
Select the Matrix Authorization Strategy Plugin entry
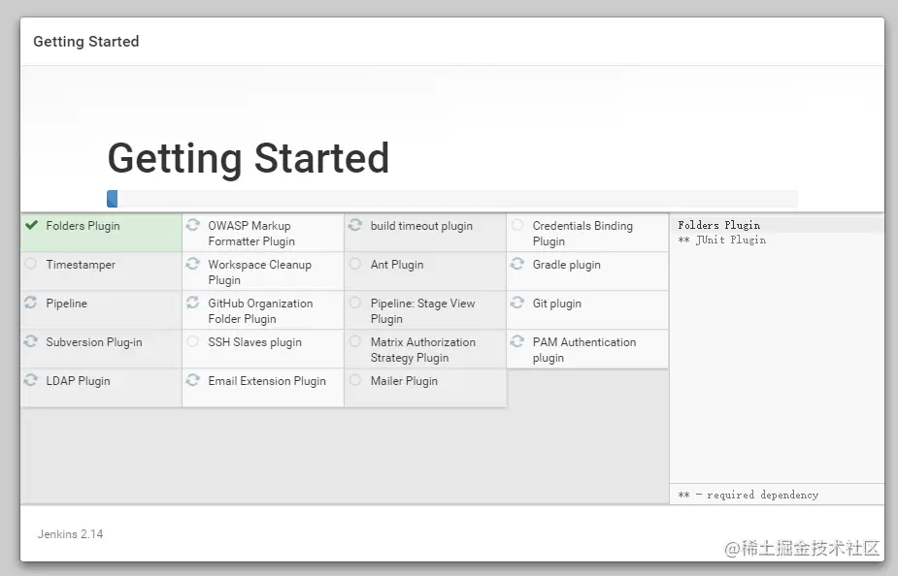425,349
